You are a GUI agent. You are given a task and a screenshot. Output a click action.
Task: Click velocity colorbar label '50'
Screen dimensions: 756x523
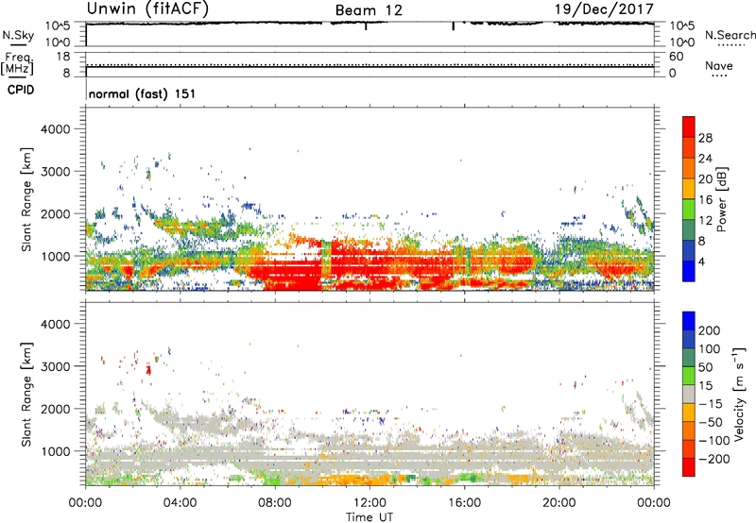point(705,367)
